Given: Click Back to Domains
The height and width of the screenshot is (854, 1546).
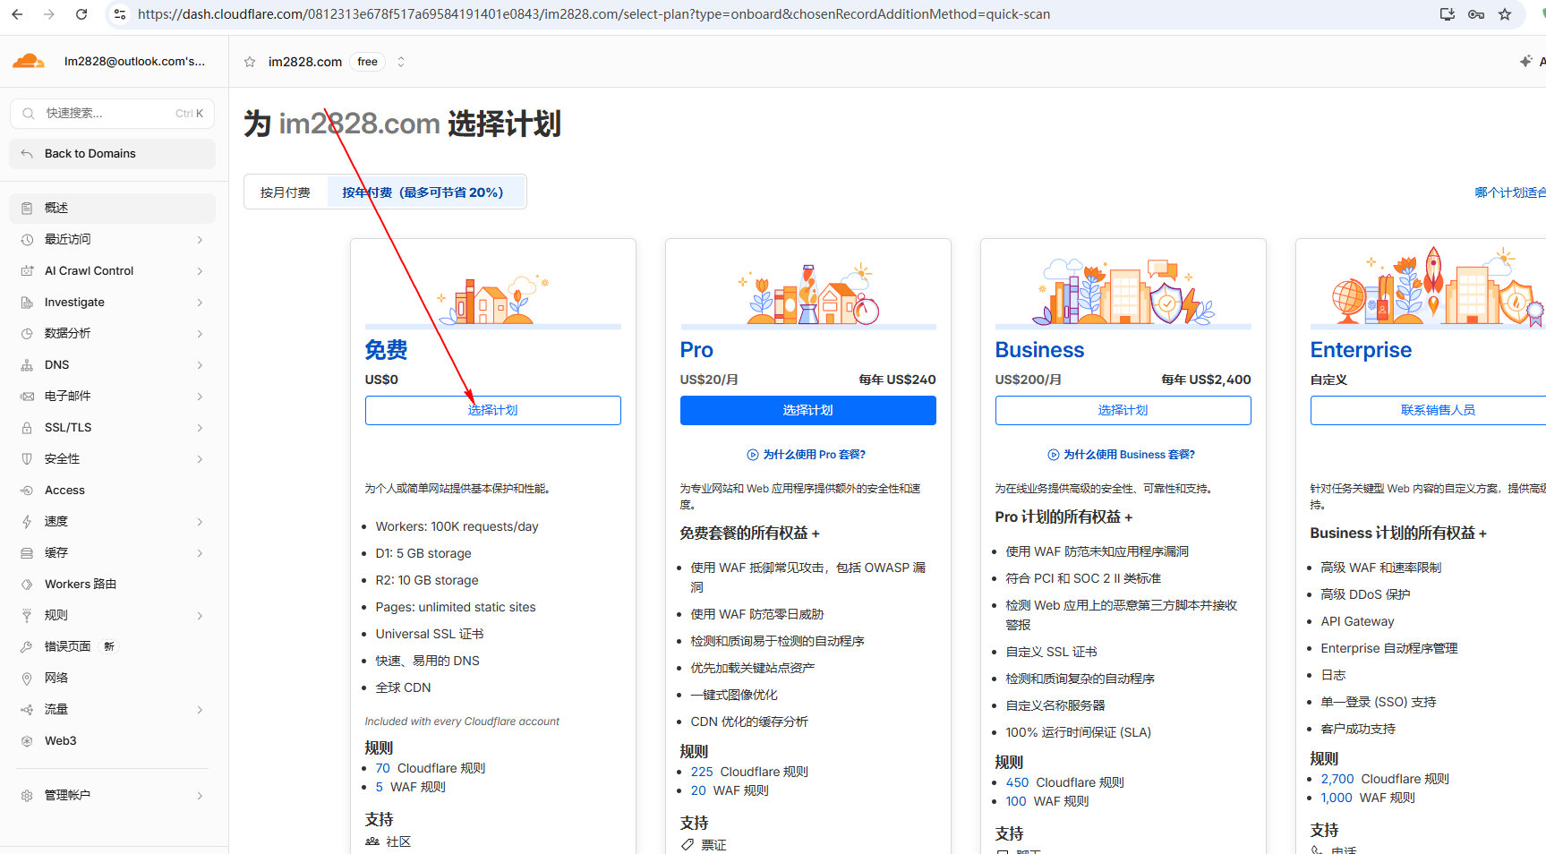Looking at the screenshot, I should (112, 153).
